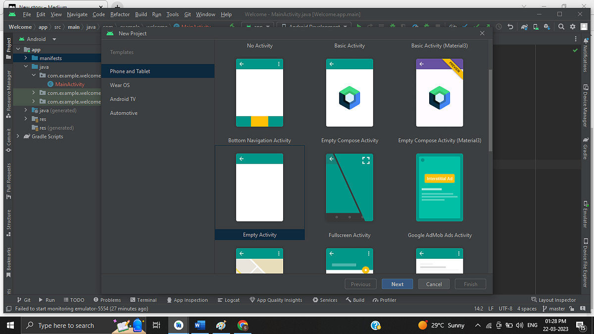Click the Search Everywhere magnifier icon
Viewport: 594px width, 334px height.
(x=561, y=26)
